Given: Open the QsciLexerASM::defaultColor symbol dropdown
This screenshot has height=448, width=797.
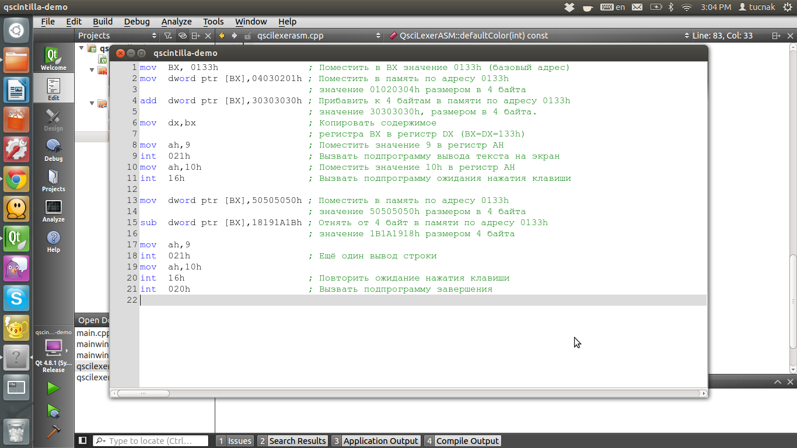Looking at the screenshot, I should (x=539, y=36).
